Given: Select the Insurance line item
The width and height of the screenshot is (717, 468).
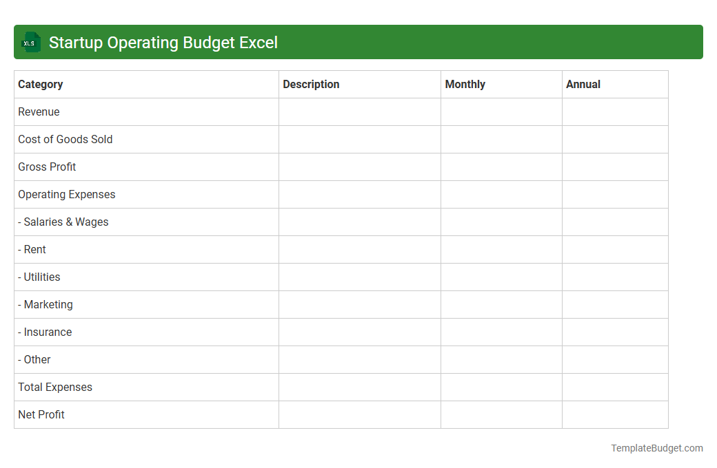Looking at the screenshot, I should click(44, 332).
